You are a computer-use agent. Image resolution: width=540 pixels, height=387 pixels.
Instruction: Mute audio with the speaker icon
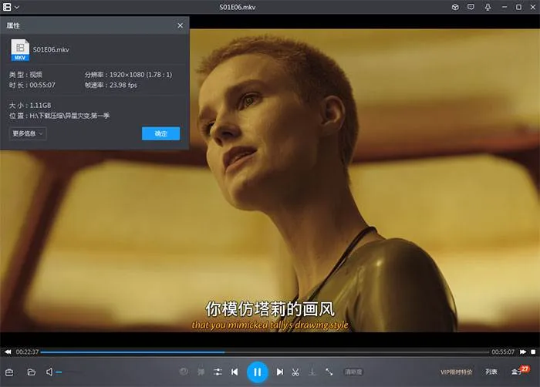tap(49, 372)
